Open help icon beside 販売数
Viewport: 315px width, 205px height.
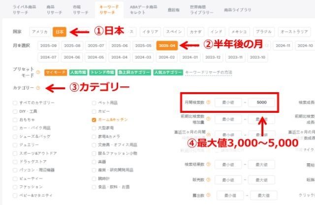(x=208, y=180)
